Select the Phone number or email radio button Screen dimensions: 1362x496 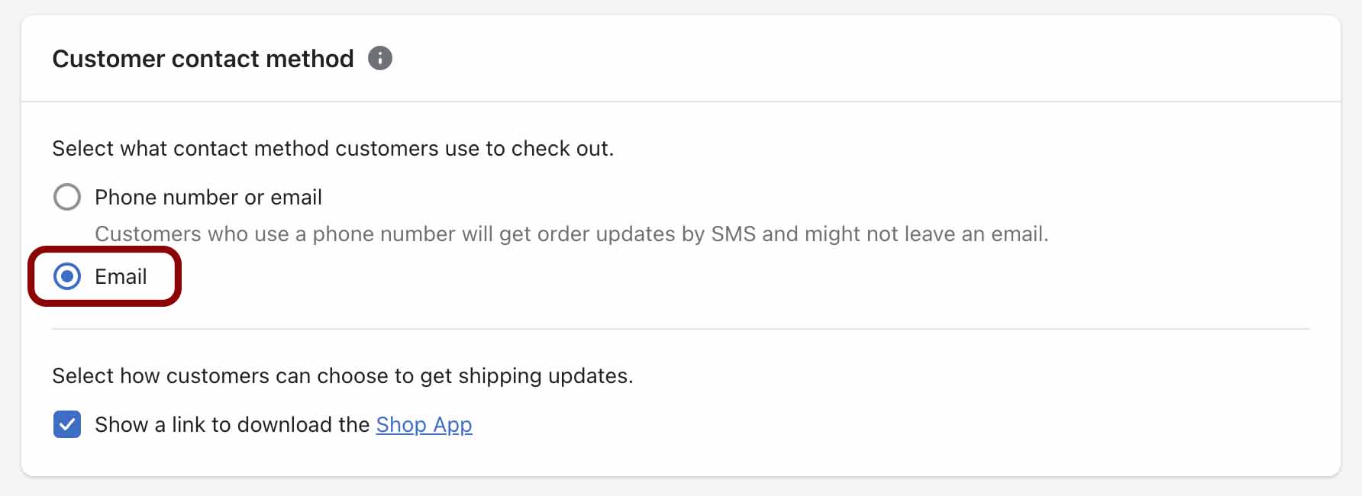(x=67, y=197)
